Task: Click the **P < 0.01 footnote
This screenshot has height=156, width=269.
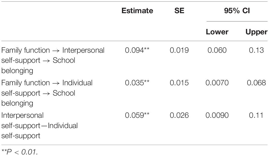Action: pos(19,152)
